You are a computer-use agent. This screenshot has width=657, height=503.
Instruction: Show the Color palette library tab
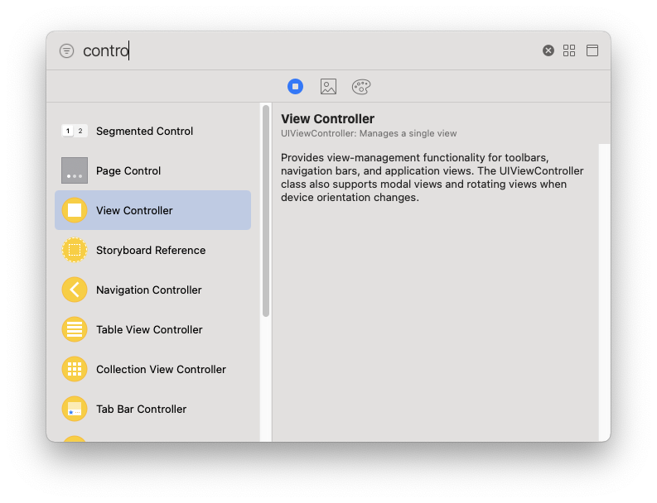tap(361, 87)
